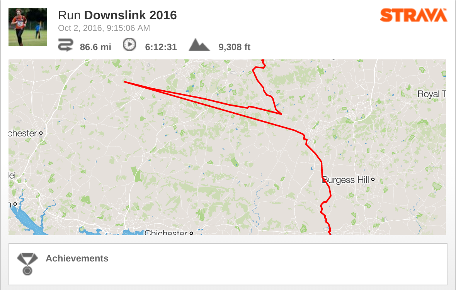Select the 86.6 mi distance value

[x=95, y=47]
